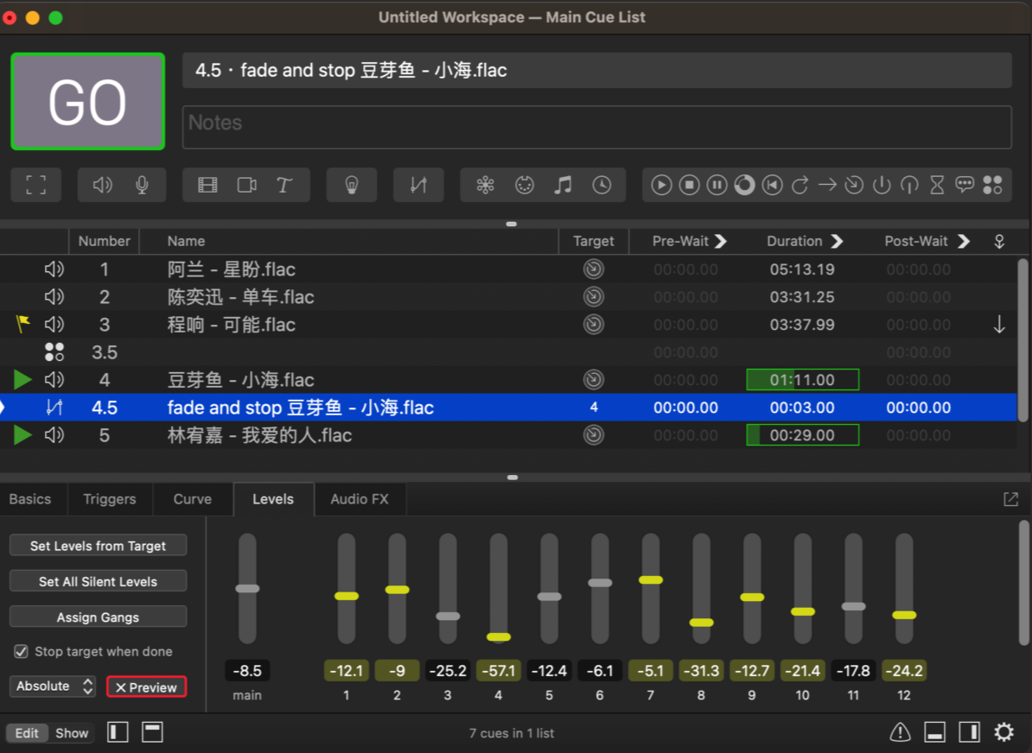Add a GoTo cue with right arrow

click(x=827, y=185)
